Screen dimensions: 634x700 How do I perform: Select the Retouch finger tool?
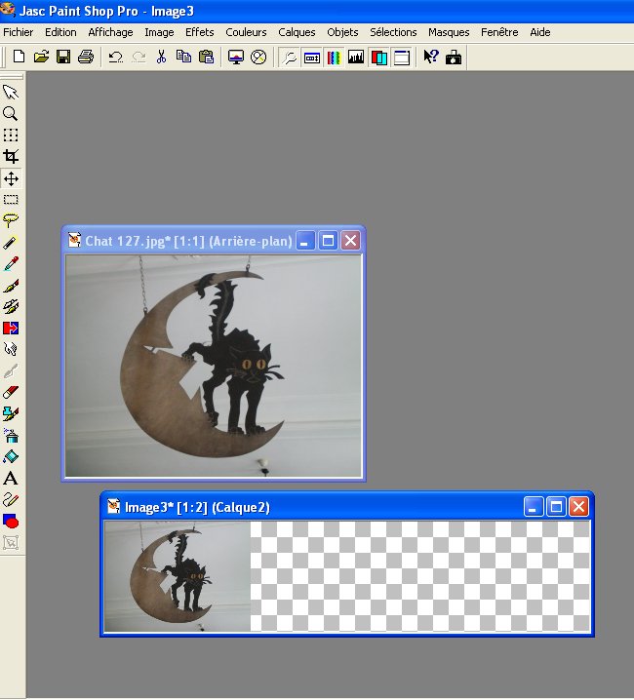coord(11,349)
